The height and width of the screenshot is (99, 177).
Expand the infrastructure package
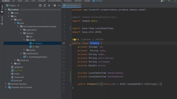click(x=21, y=53)
